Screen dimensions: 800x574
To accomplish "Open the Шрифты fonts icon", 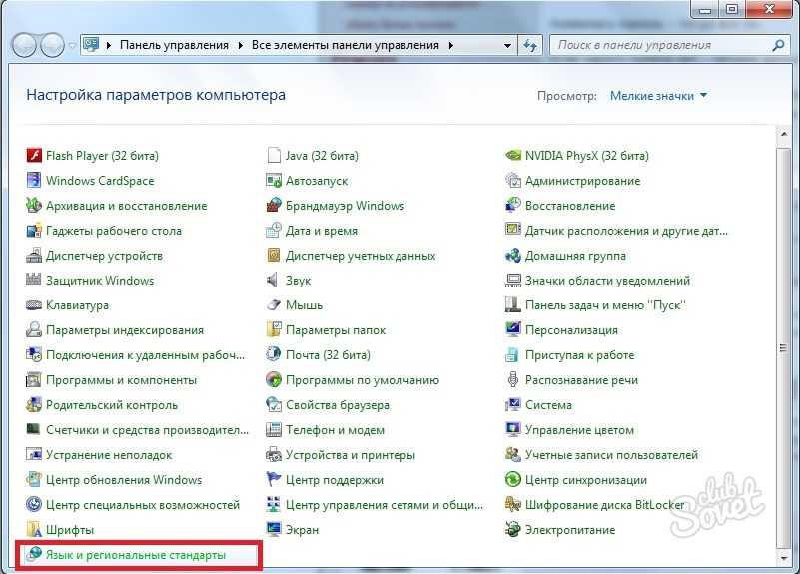I will pos(34,530).
